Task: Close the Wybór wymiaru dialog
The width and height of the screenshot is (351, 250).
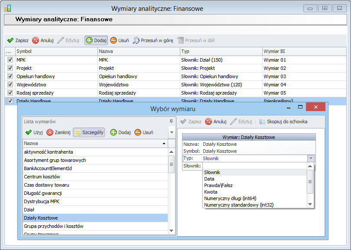Action: pyautogui.click(x=315, y=107)
